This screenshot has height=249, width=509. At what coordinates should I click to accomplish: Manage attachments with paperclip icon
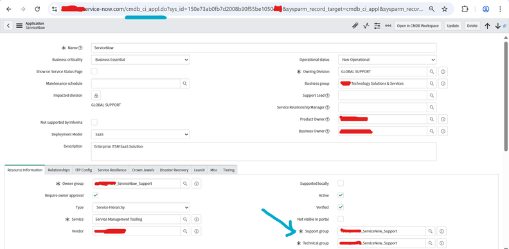[x=355, y=26]
